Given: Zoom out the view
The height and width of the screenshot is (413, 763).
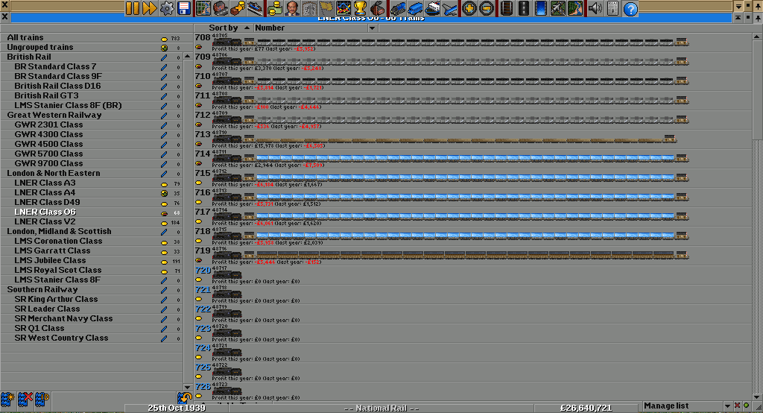Looking at the screenshot, I should click(x=486, y=8).
